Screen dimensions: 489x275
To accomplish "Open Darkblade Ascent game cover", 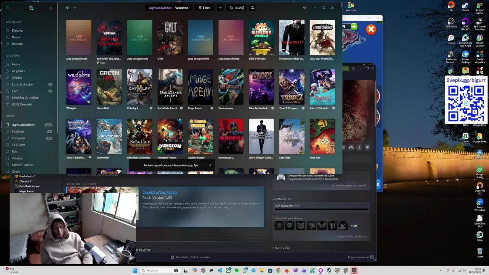I will (x=170, y=87).
